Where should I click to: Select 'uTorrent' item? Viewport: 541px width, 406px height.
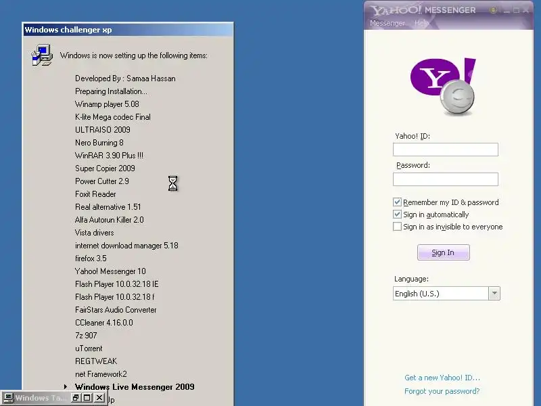point(89,348)
